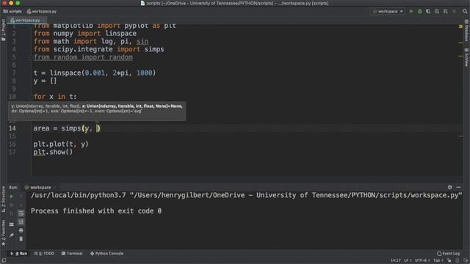Click tool window quick-access icon, bottom-left corner
This screenshot has width=470, height=264.
(4, 260)
